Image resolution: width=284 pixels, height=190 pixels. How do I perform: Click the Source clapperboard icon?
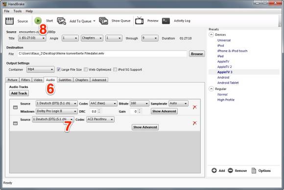tap(9, 21)
